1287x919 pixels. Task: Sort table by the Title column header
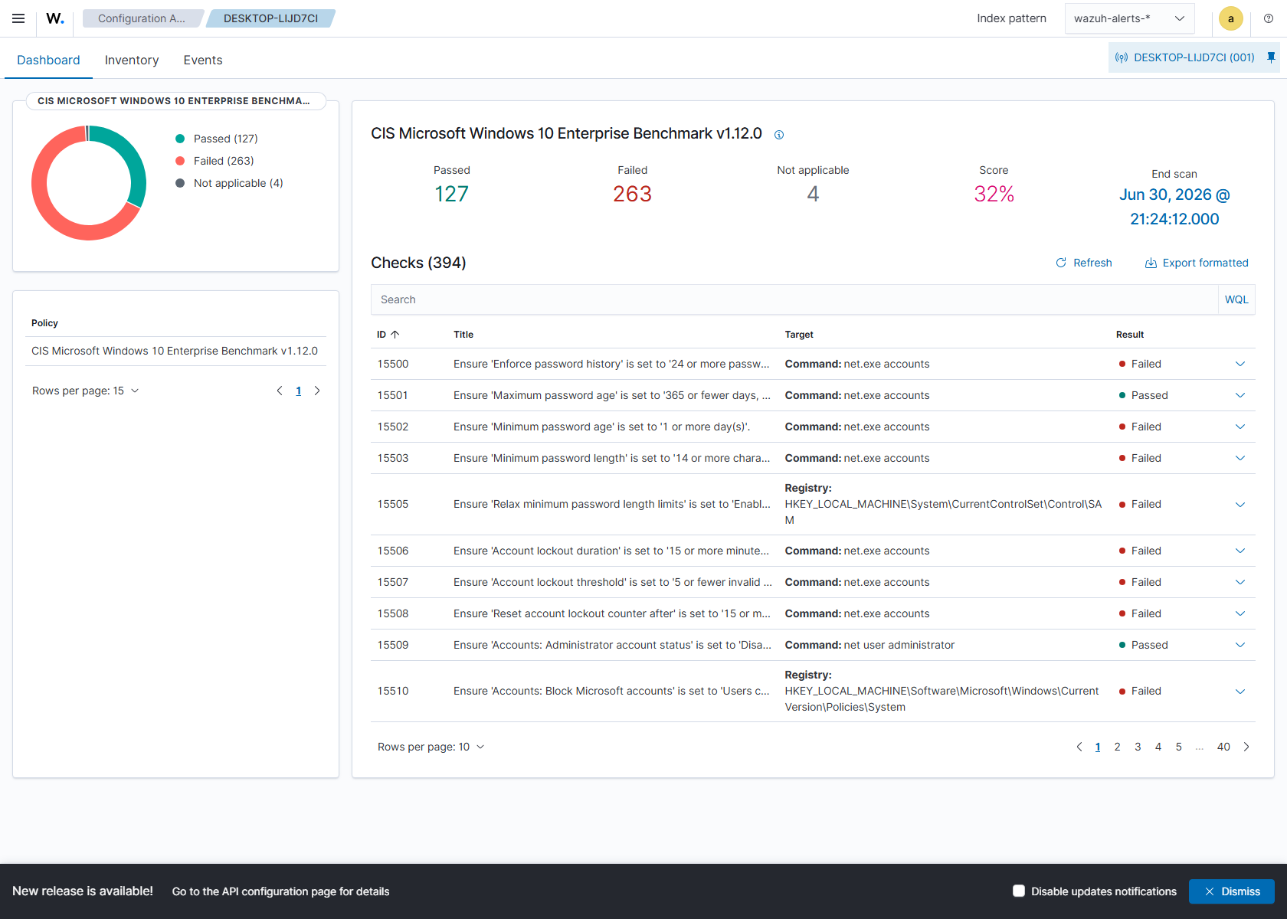pos(463,335)
